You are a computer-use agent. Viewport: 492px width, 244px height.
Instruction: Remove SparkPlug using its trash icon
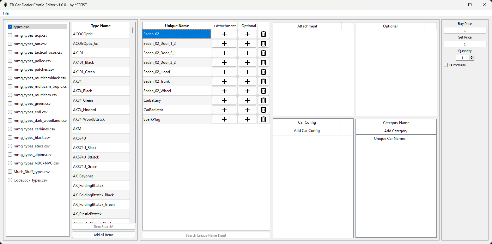(x=263, y=119)
